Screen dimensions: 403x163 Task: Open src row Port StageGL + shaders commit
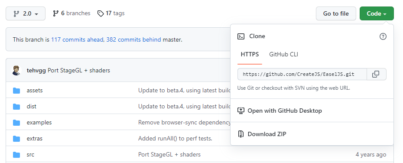169,154
